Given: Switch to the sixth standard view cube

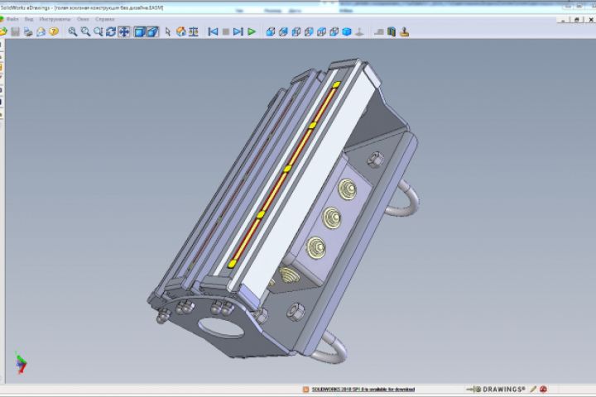Looking at the screenshot, I should 334,32.
